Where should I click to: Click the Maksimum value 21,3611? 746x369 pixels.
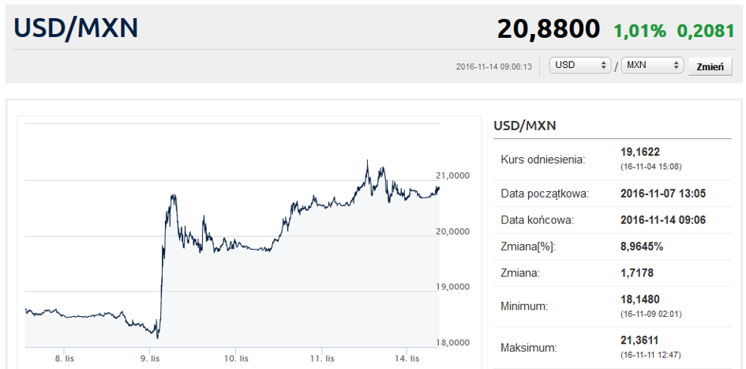tap(640, 340)
